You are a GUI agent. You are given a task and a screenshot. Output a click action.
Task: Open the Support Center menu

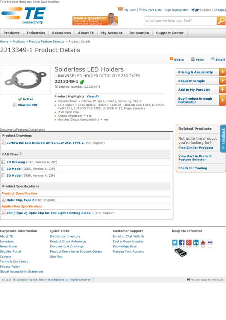pos(170,33)
